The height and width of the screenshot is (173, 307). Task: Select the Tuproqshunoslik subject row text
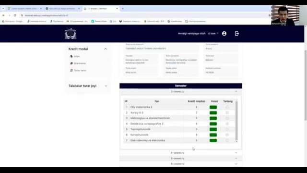click(141, 129)
